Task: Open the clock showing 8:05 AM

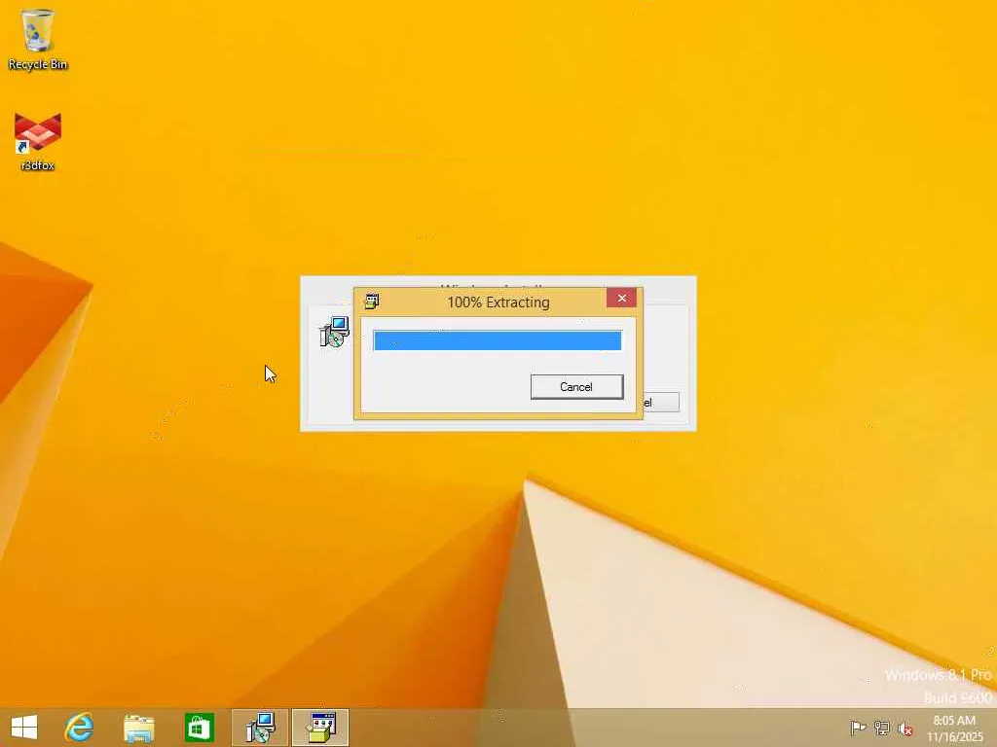Action: coord(954,729)
